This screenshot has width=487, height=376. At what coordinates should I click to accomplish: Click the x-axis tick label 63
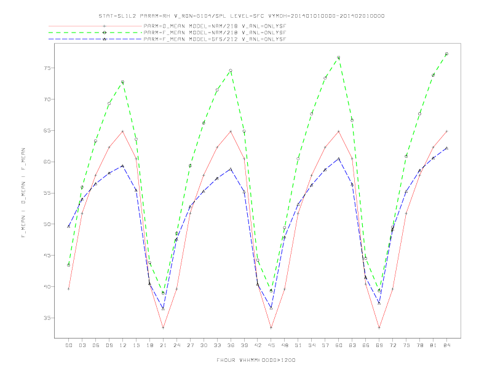pos(352,345)
